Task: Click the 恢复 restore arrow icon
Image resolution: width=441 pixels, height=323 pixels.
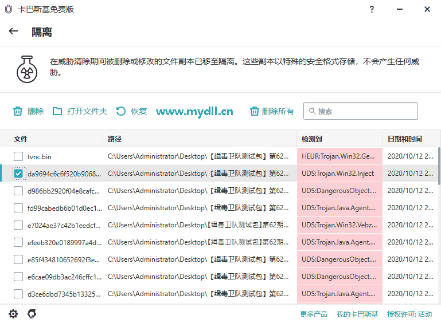Action: [x=121, y=111]
